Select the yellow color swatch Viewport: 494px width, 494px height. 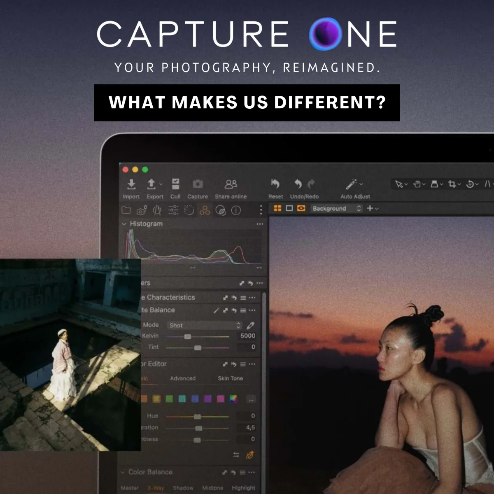157,398
